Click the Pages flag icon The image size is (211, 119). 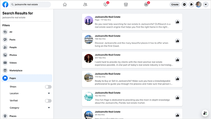(x=5, y=78)
